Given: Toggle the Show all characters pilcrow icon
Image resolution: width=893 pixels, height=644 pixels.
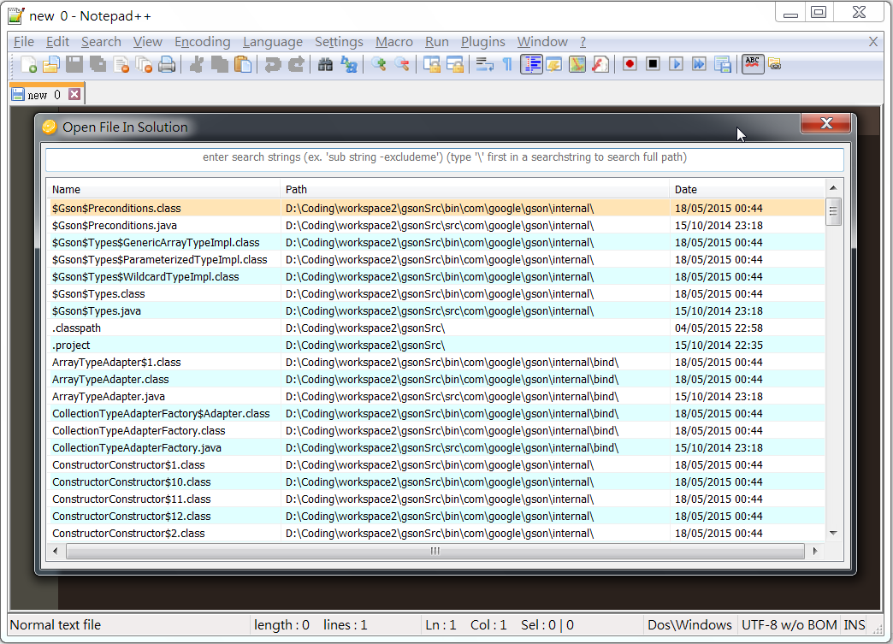Looking at the screenshot, I should (507, 64).
